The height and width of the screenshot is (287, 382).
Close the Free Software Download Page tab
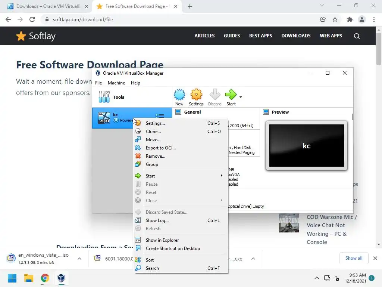(176, 6)
